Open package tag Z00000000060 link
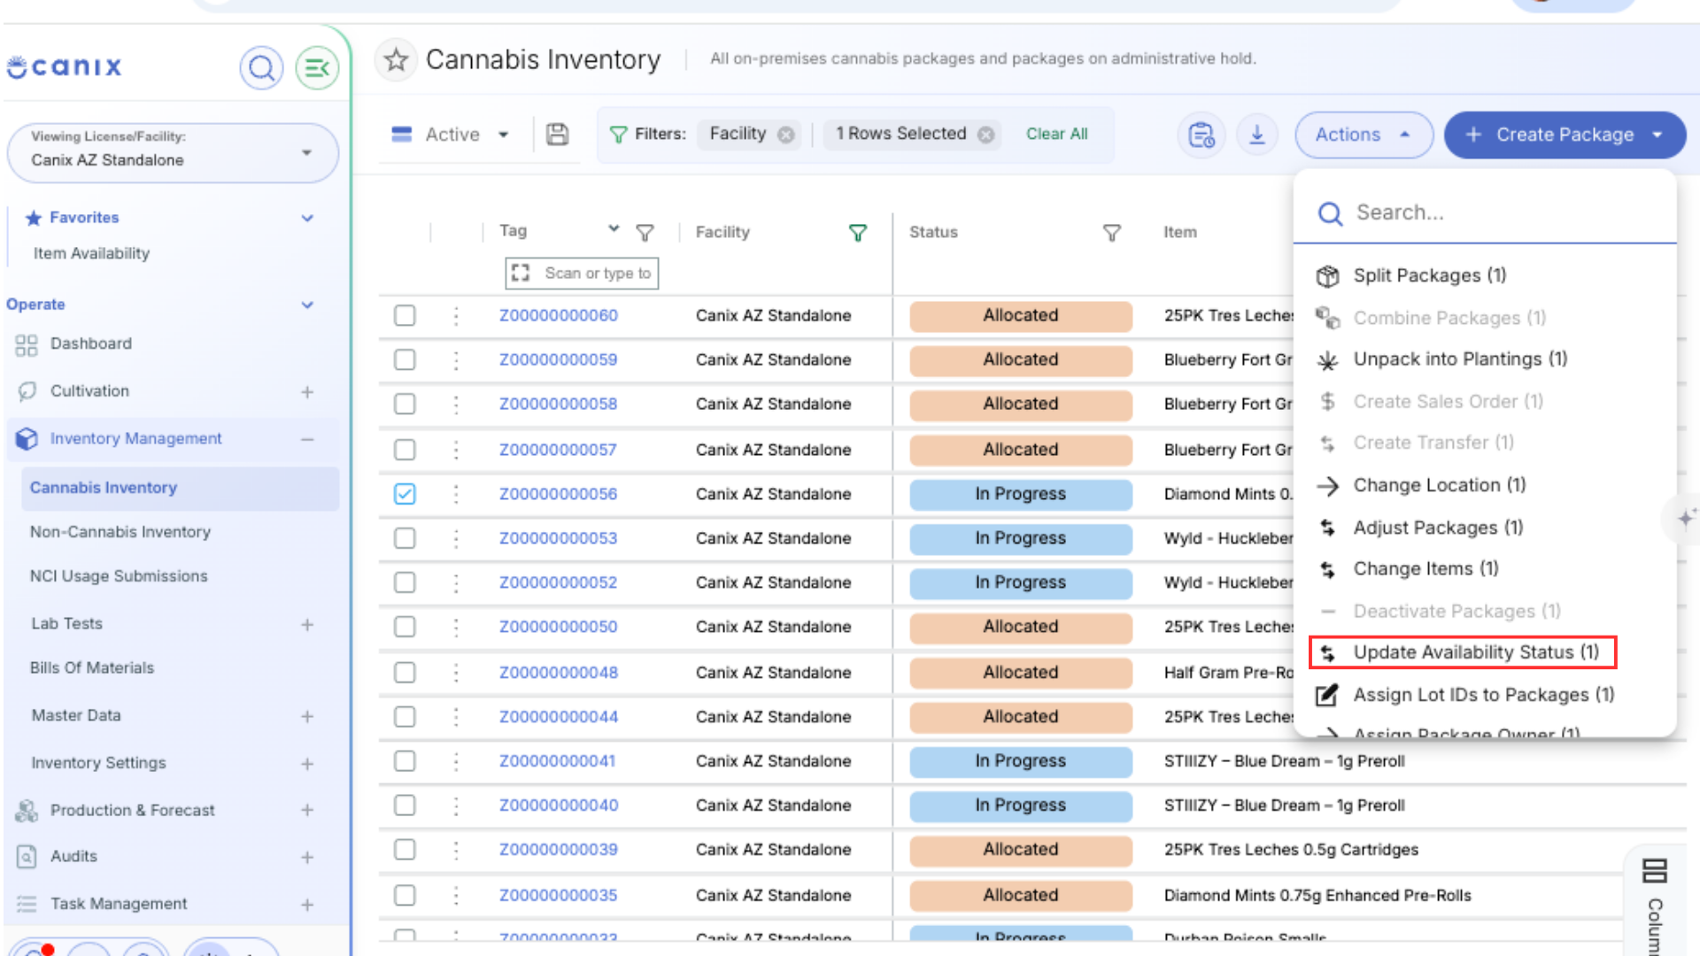 pos(558,316)
